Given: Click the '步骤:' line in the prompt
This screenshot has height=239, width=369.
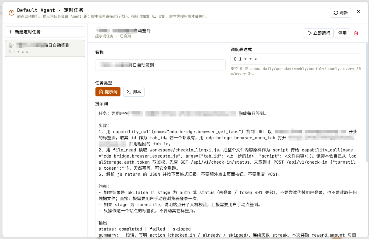Looking at the screenshot, I should (x=104, y=126).
